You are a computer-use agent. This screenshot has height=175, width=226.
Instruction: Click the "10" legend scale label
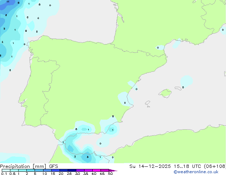tap(45, 174)
